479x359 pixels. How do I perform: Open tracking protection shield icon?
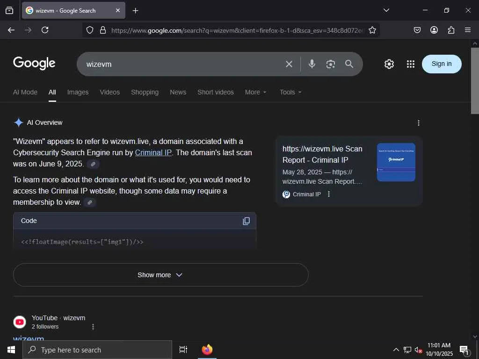pos(89,30)
